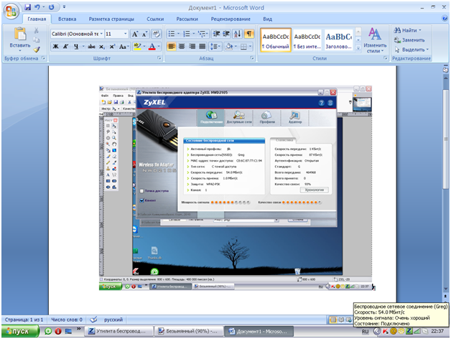Center the paragraph alignment
The height and width of the screenshot is (339, 451).
(x=182, y=47)
